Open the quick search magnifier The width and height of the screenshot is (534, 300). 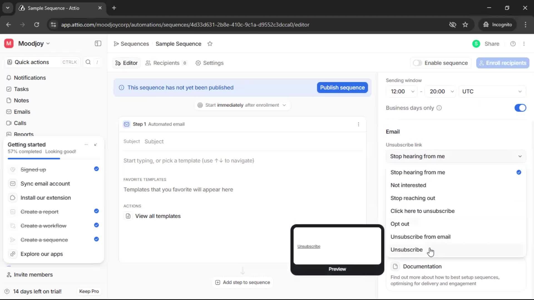[x=88, y=62]
